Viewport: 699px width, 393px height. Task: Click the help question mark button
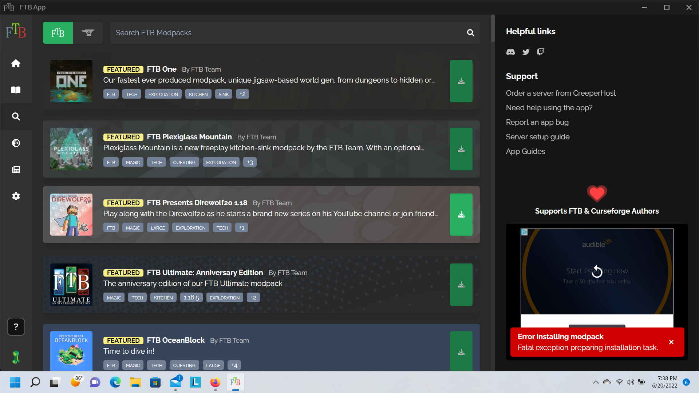click(x=16, y=327)
